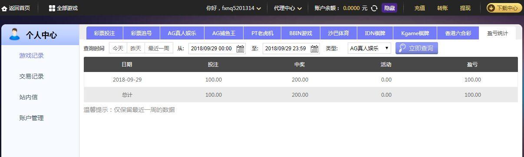Click the user avatar icon beside 个人中心
This screenshot has width=524, height=157.
(15, 34)
